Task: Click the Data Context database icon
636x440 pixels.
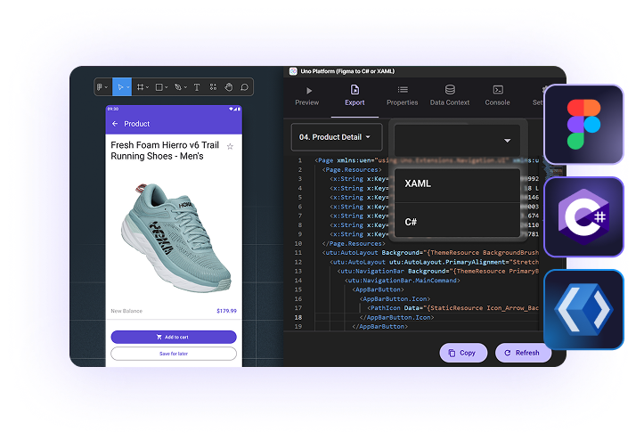Action: click(x=450, y=90)
